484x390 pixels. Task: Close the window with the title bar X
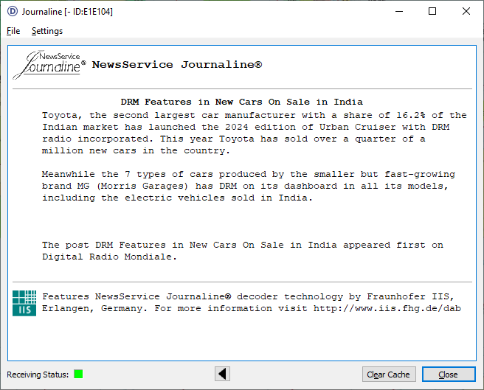pyautogui.click(x=466, y=11)
